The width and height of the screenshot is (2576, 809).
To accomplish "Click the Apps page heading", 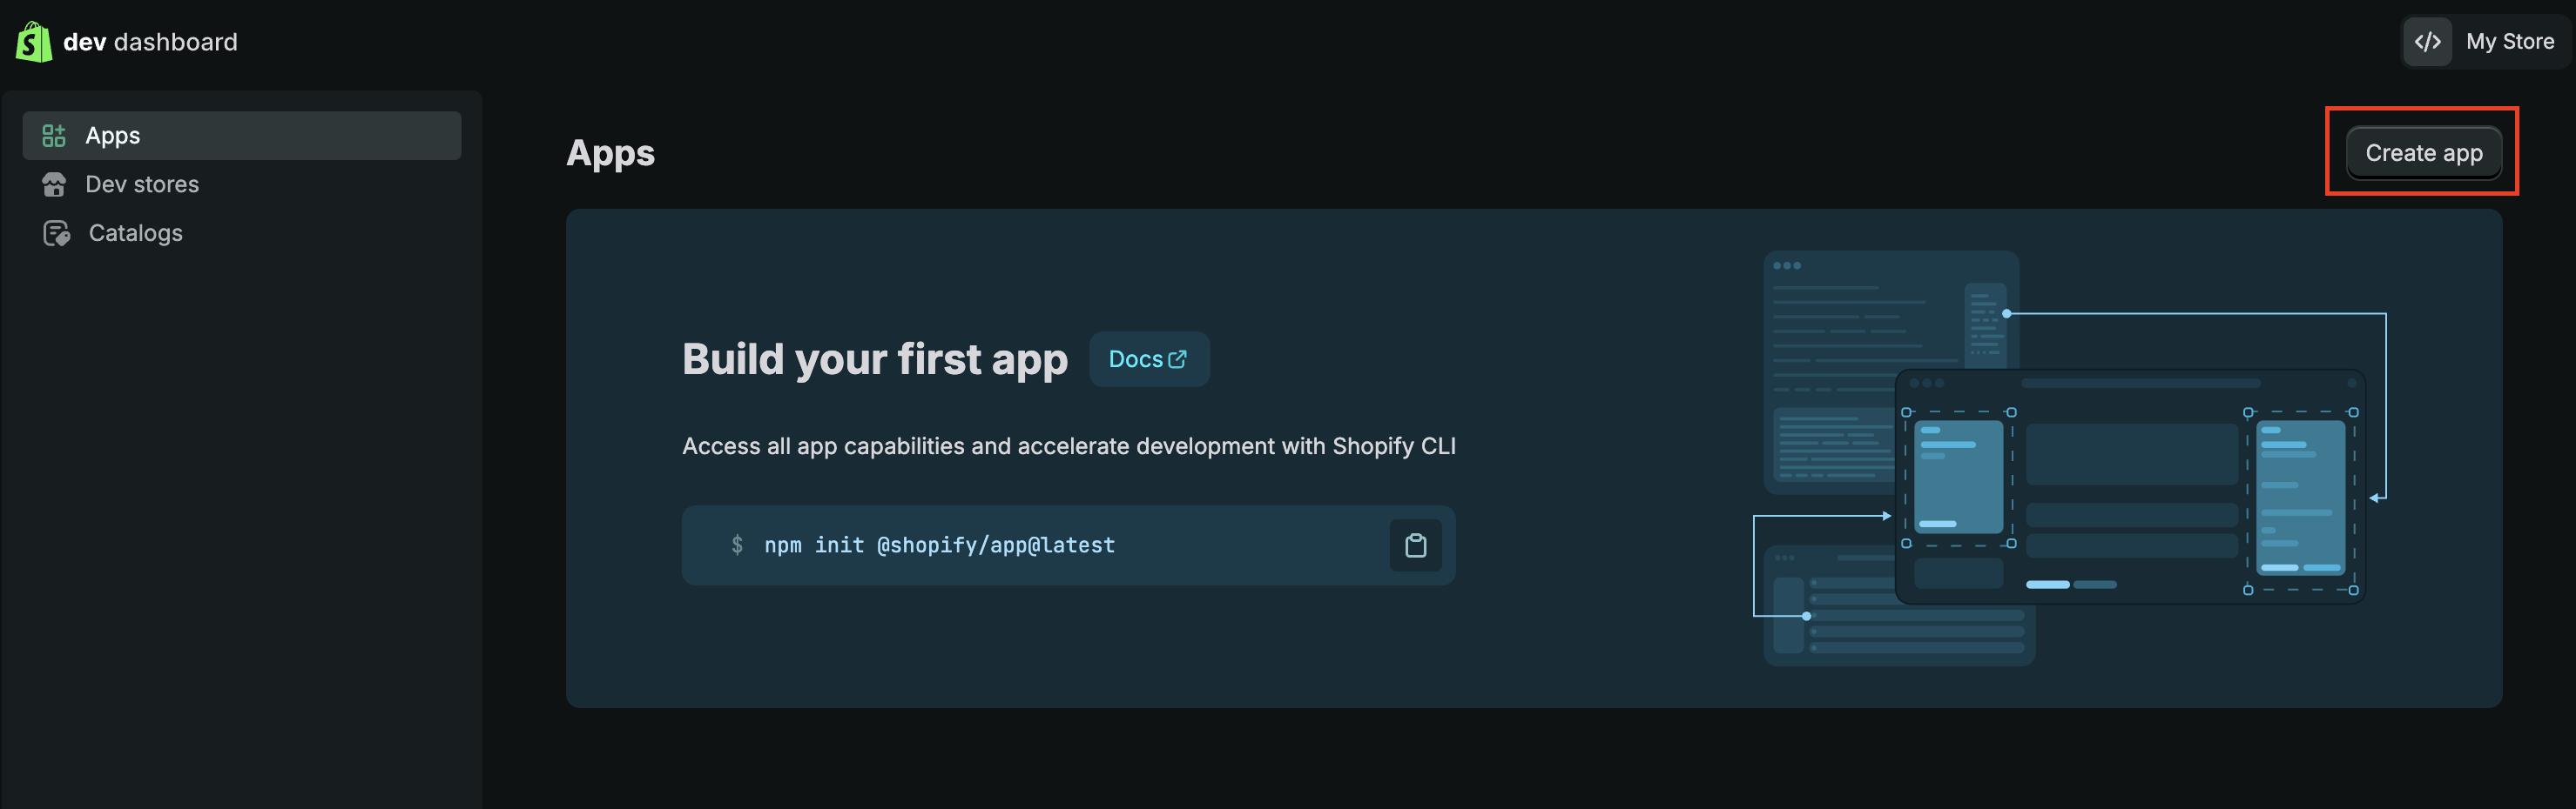I will pyautogui.click(x=610, y=153).
